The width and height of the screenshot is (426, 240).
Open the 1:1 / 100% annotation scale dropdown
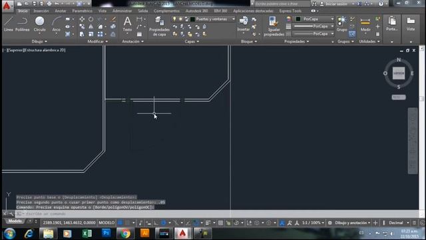tap(313, 223)
